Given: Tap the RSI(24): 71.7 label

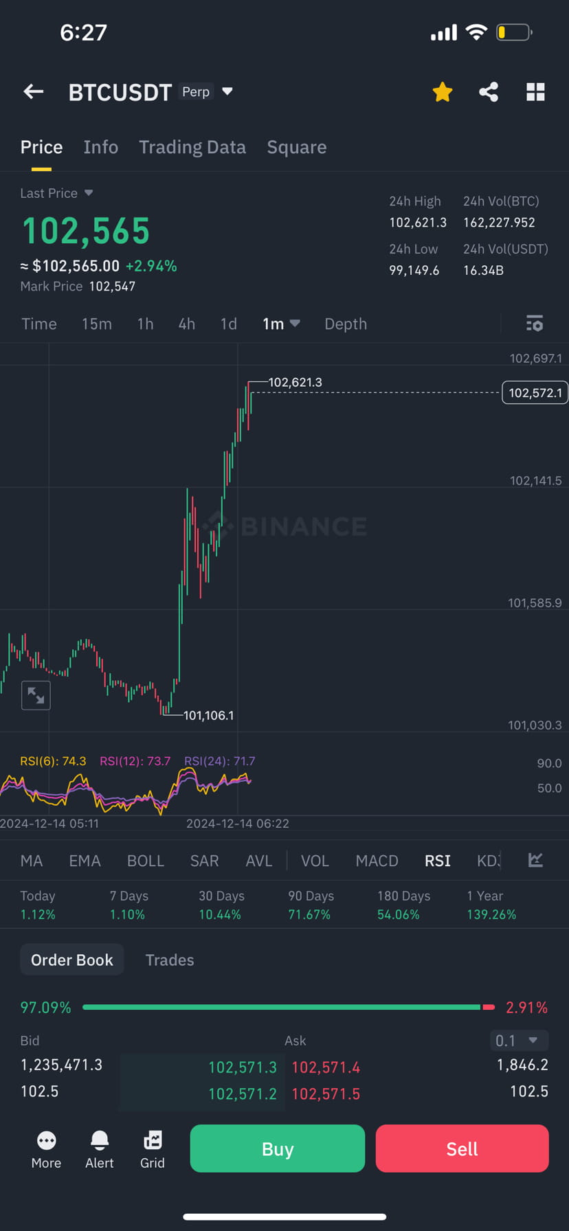Looking at the screenshot, I should pyautogui.click(x=220, y=760).
